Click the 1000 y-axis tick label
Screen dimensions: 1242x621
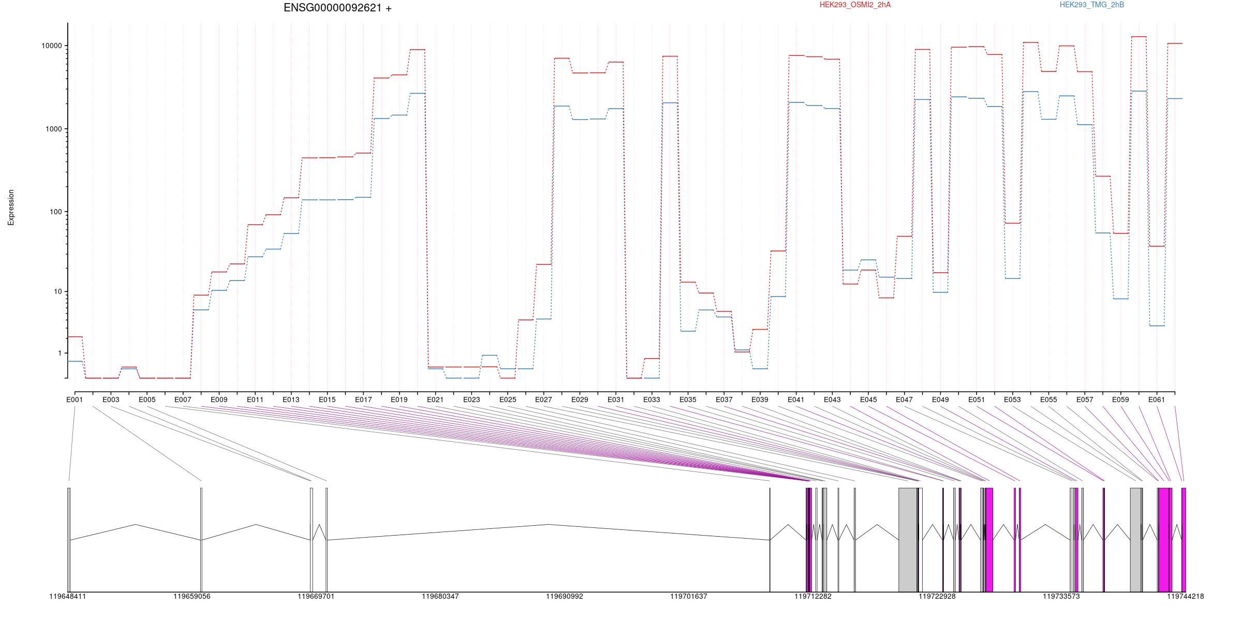click(x=53, y=129)
